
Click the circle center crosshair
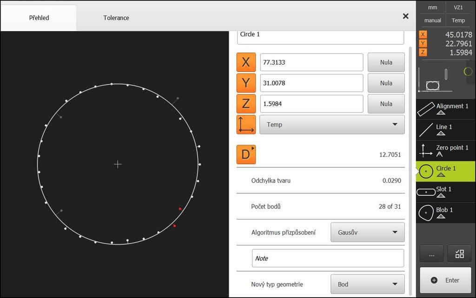click(x=118, y=164)
